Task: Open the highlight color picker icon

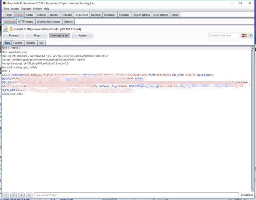Action: 244,36
